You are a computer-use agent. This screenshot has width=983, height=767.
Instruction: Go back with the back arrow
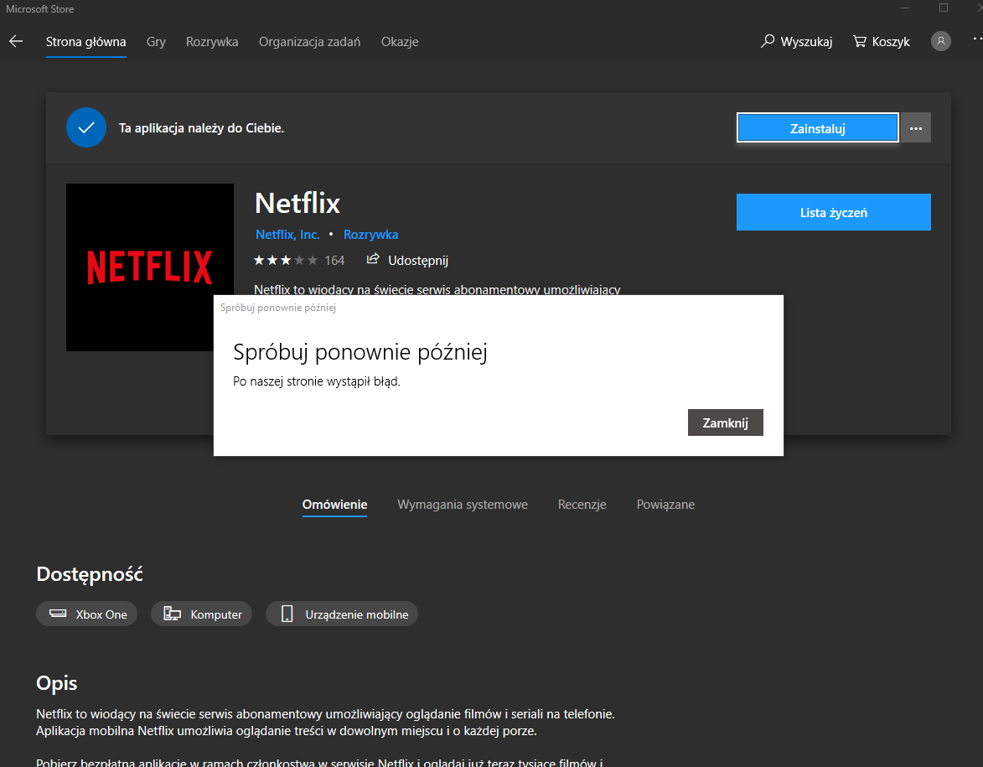(16, 41)
